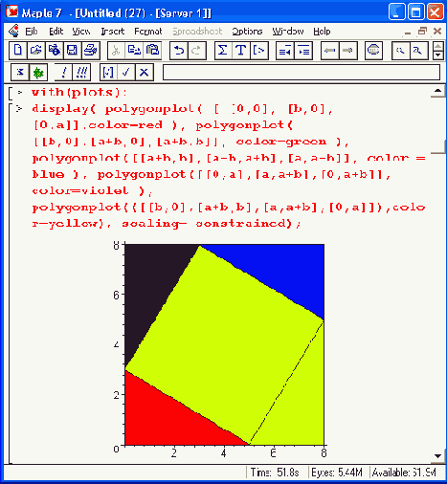The width and height of the screenshot is (447, 484).
Task: Insert a Maple input with the Sigma icon
Action: click(223, 51)
